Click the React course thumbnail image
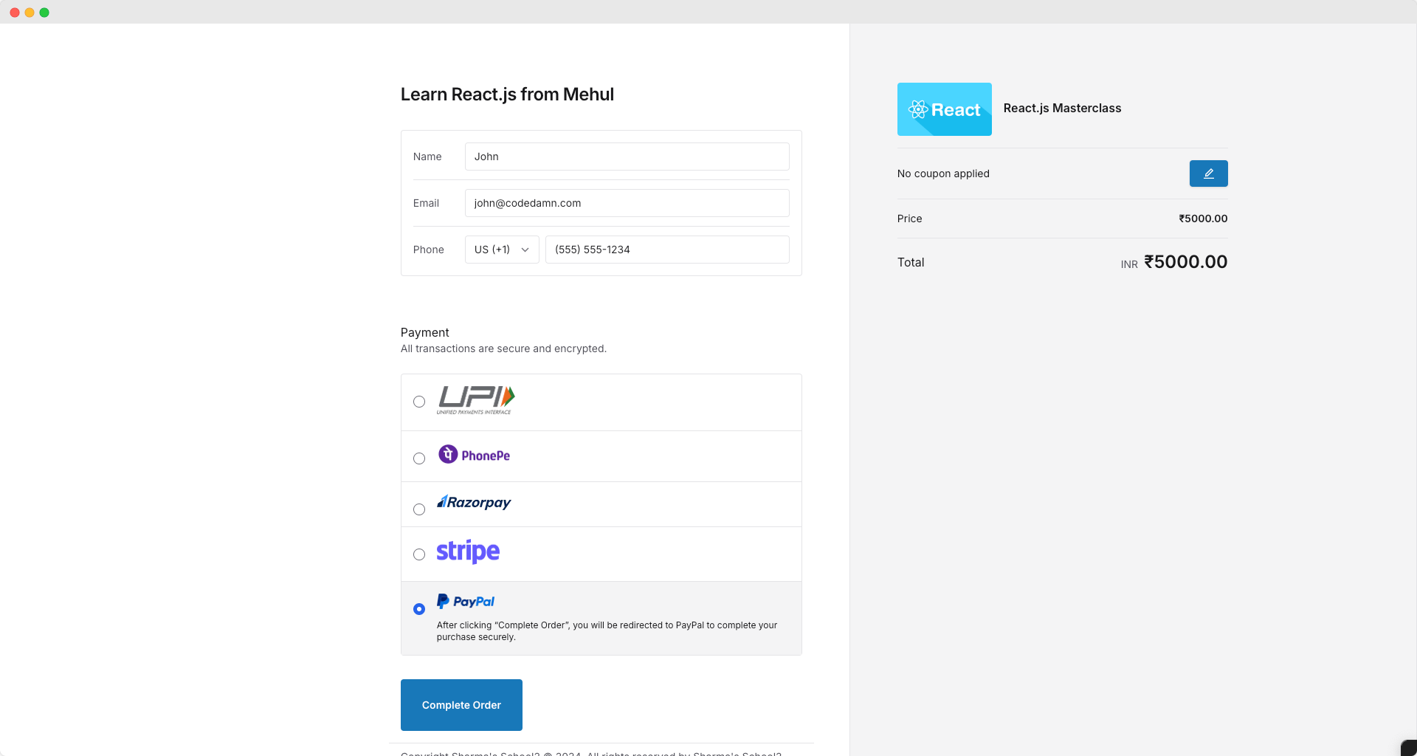This screenshot has height=756, width=1417. tap(944, 109)
